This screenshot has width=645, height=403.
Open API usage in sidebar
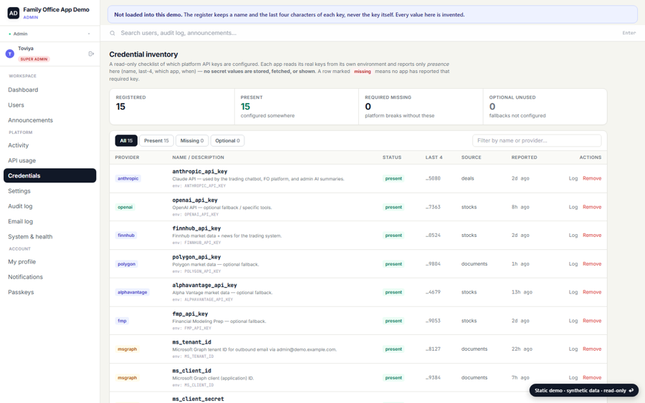coord(21,160)
